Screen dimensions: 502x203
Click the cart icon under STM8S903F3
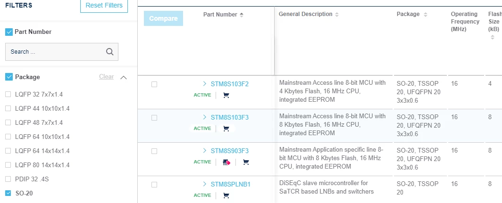246,162
